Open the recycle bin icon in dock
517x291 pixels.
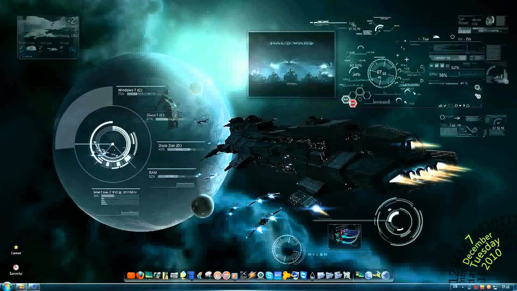tap(347, 275)
